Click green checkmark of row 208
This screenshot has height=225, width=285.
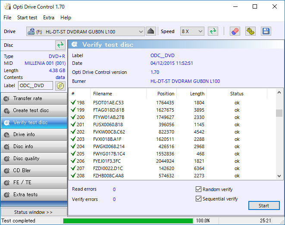(x=73, y=175)
